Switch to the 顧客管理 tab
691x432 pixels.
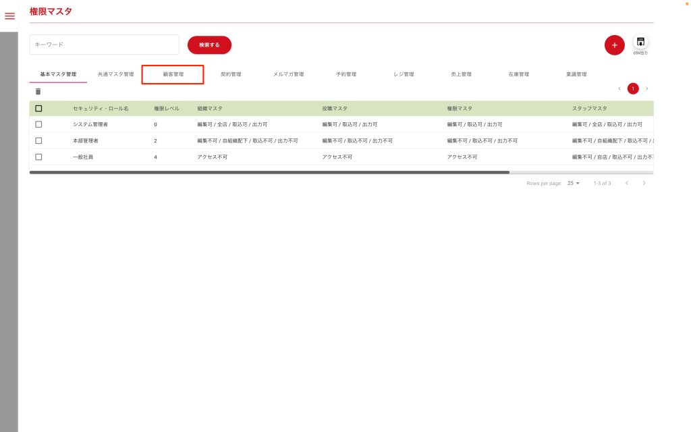[x=173, y=74]
